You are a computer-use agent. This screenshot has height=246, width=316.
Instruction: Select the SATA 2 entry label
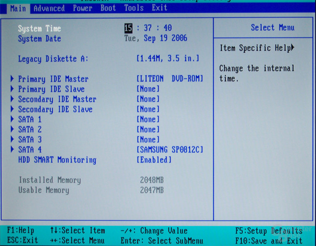[30, 130]
